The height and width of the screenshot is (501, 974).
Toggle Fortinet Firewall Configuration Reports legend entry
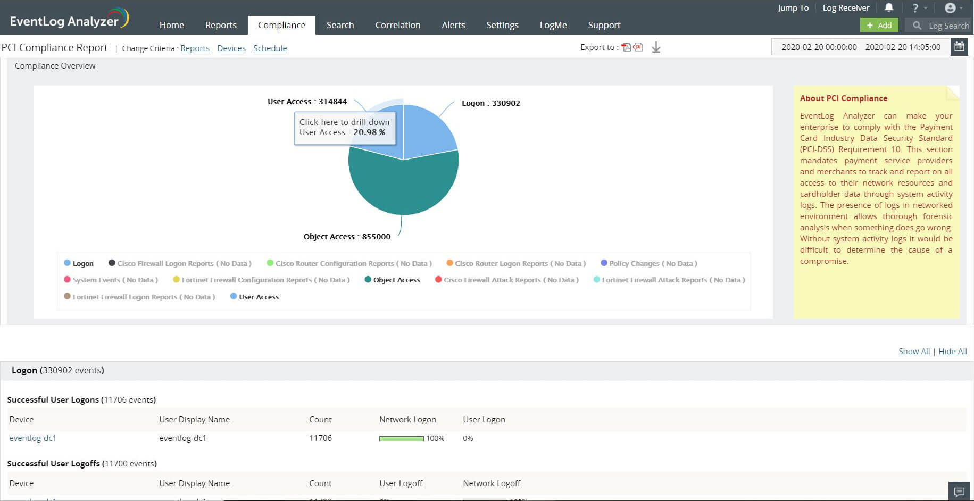click(x=261, y=280)
